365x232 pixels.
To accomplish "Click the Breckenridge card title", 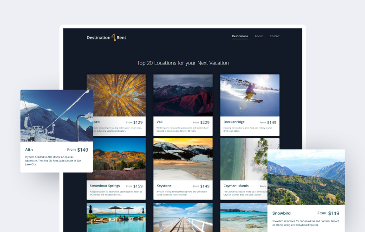I will pyautogui.click(x=234, y=122).
